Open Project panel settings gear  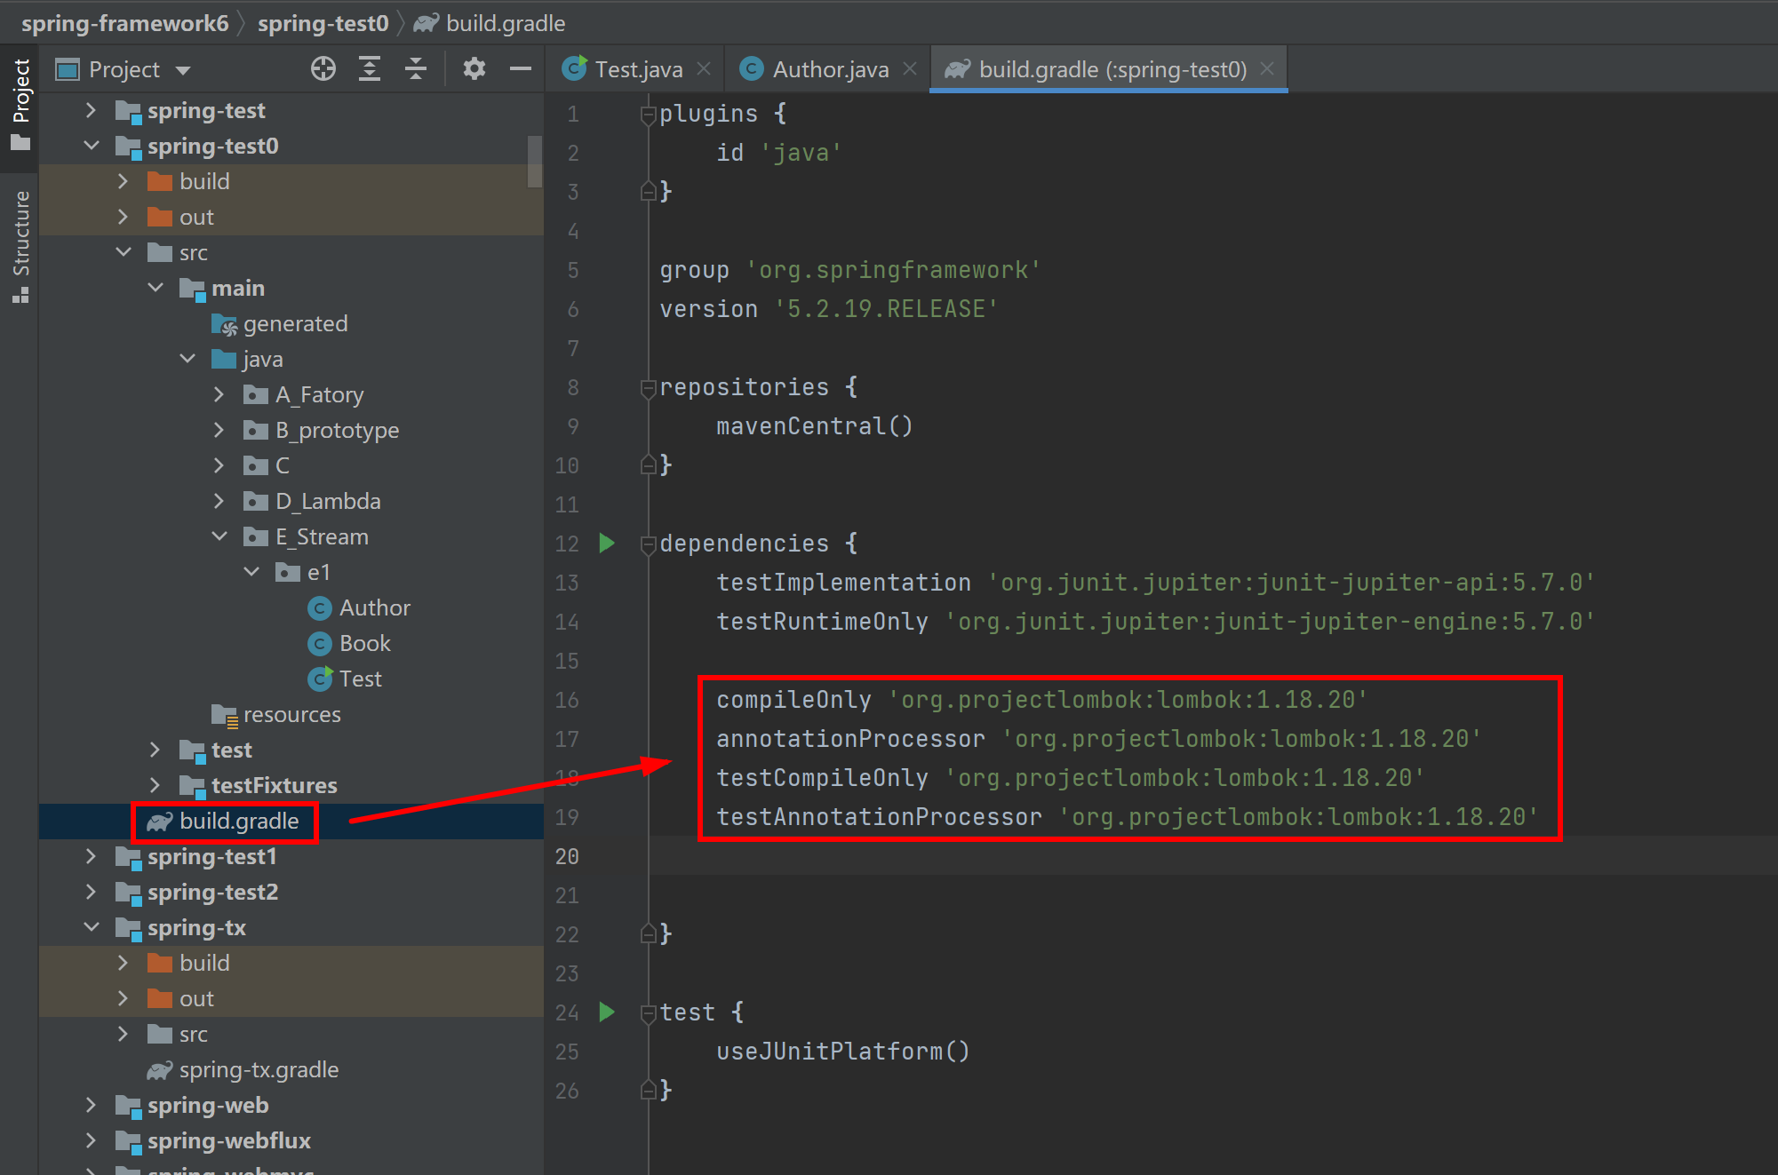474,69
